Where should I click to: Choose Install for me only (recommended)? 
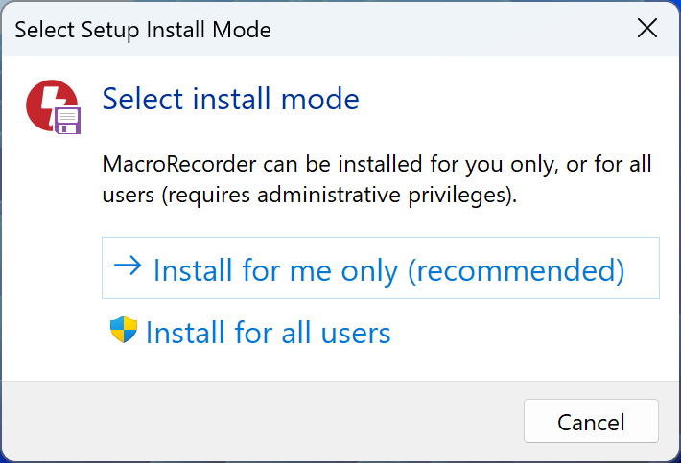[x=387, y=270]
